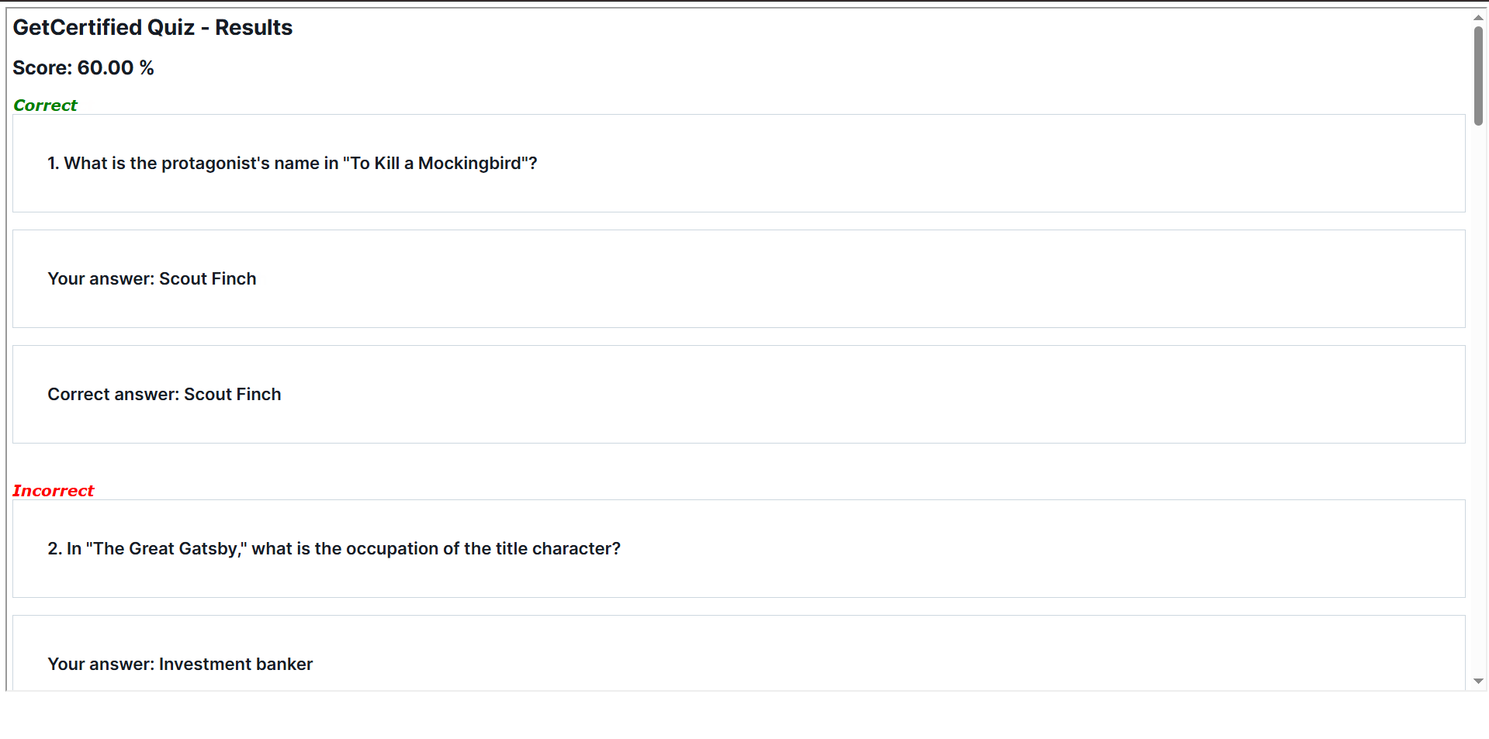Click the vertical scrollbar thumb
Viewport: 1489px width, 739px height.
1478,75
